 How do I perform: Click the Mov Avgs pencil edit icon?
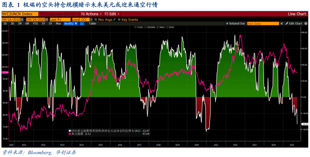pos(114,20)
